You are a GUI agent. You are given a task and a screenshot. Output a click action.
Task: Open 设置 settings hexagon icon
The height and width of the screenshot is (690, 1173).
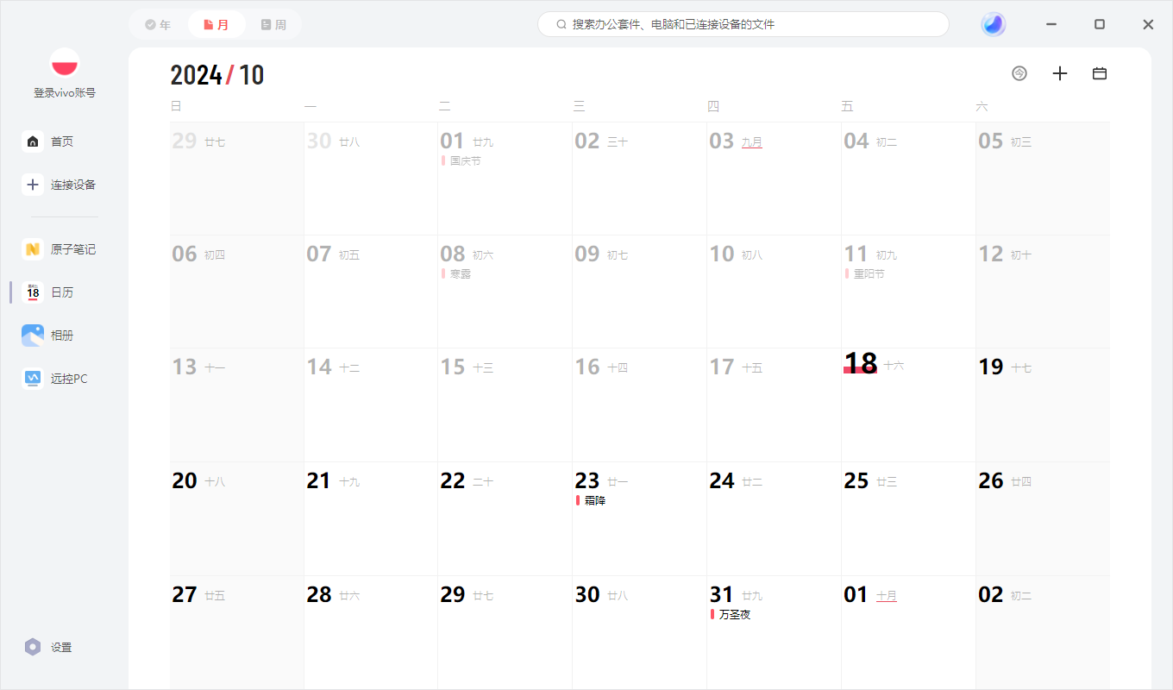[x=33, y=647]
